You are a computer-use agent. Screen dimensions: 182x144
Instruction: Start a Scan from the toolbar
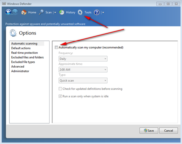(x=49, y=12)
